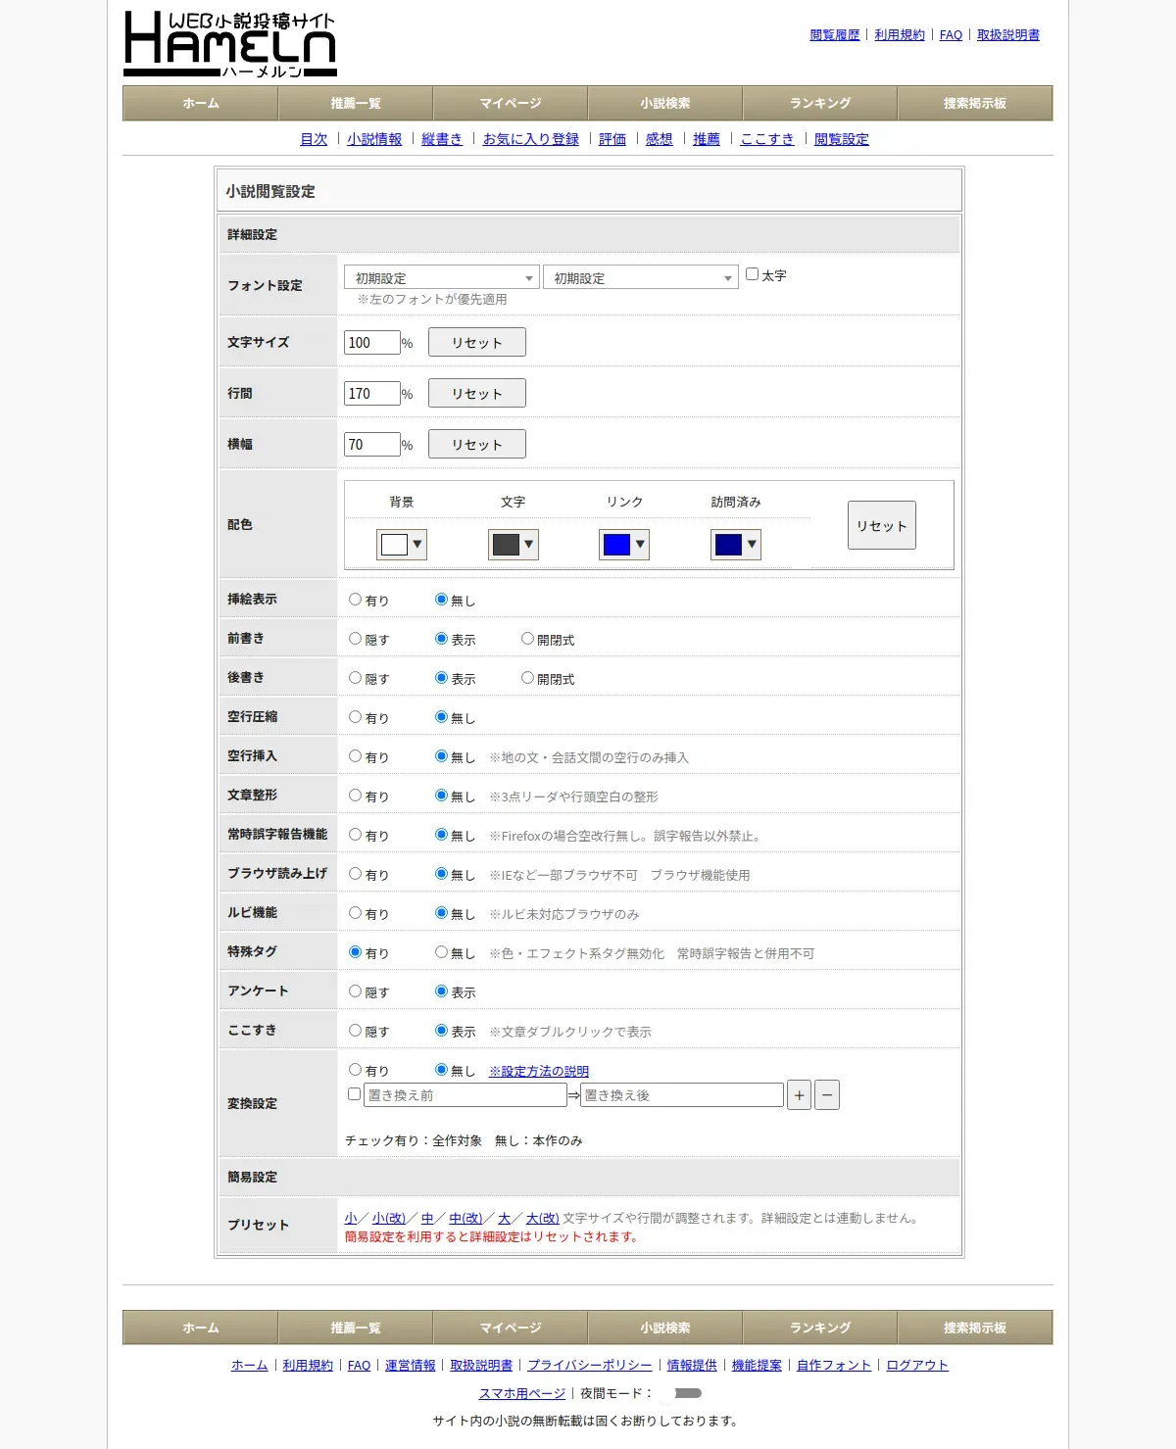Click the 文字サイズ percent input field

[372, 342]
